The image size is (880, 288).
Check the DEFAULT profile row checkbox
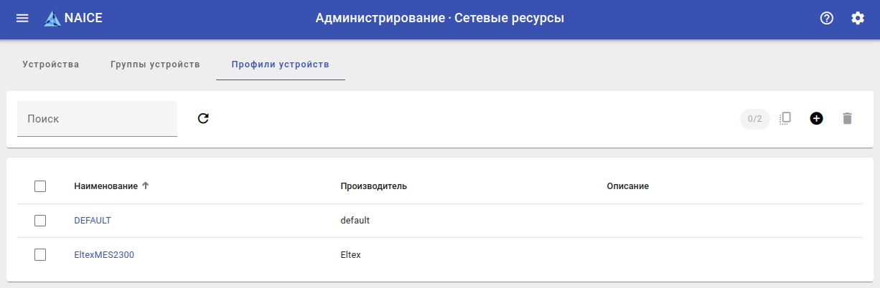pos(40,221)
